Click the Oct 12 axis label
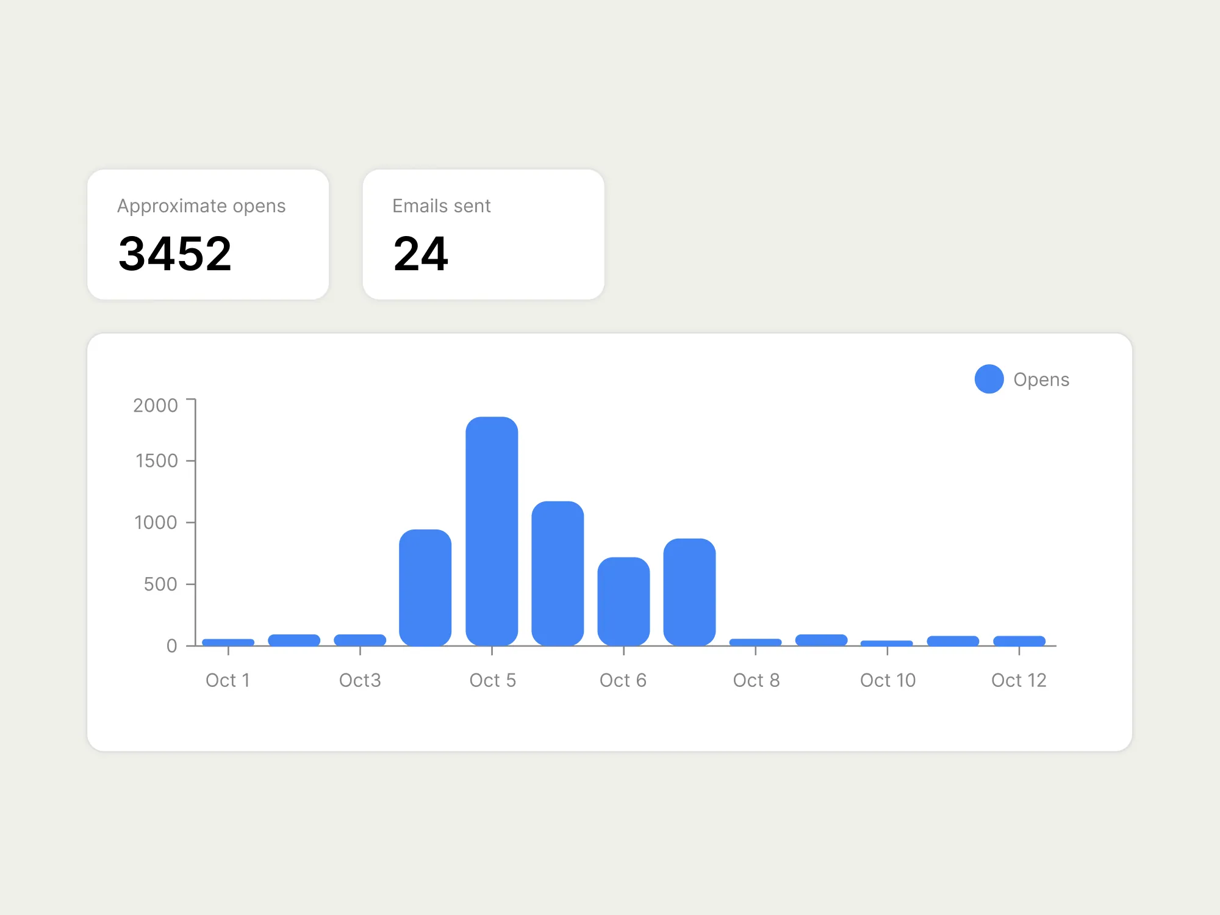Screen dimensions: 1220x915 pyautogui.click(x=1018, y=680)
